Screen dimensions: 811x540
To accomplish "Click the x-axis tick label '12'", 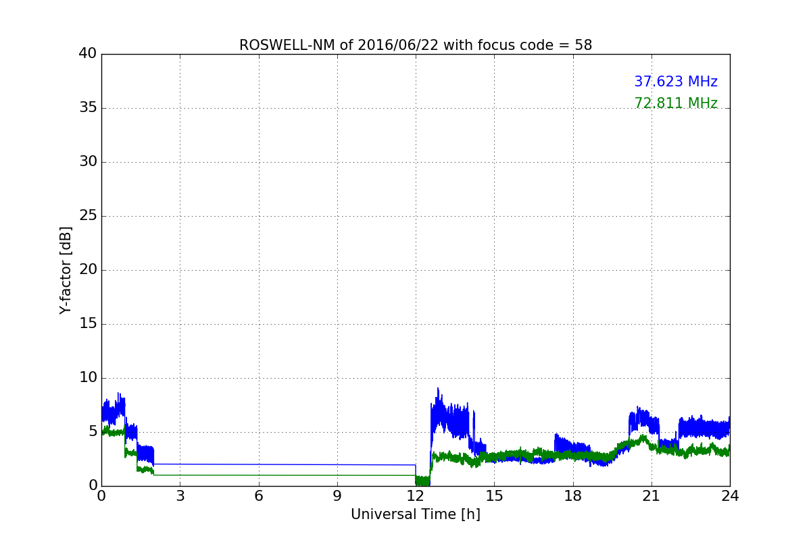I will tap(416, 496).
